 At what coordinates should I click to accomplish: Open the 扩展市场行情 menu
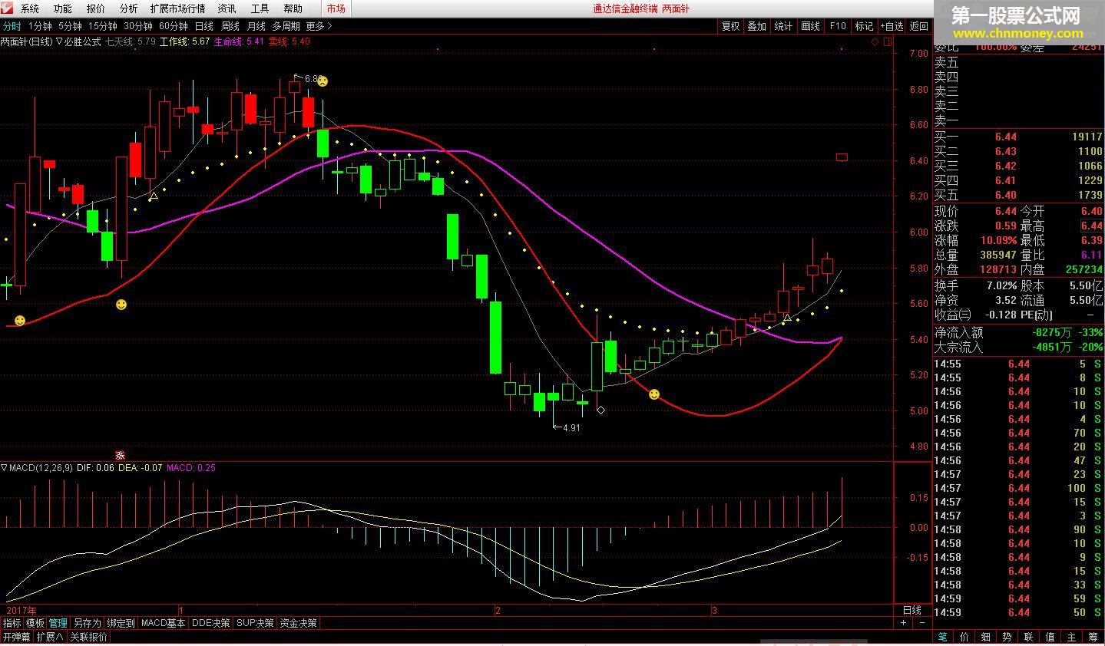click(178, 8)
